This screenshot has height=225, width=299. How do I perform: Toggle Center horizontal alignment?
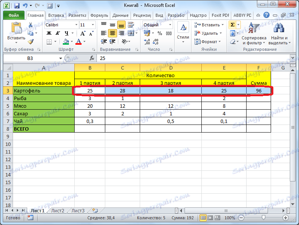click(x=112, y=33)
